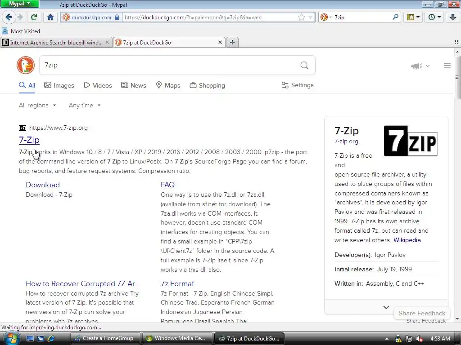Launch Internet Explorer from the quick launch
Image resolution: width=461 pixels, height=345 pixels.
51,338
